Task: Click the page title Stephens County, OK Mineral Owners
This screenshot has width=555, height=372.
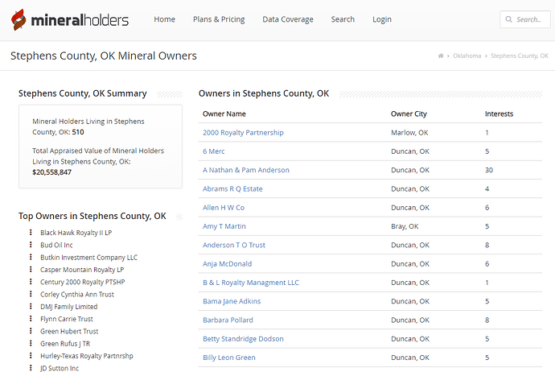Action: pos(103,56)
